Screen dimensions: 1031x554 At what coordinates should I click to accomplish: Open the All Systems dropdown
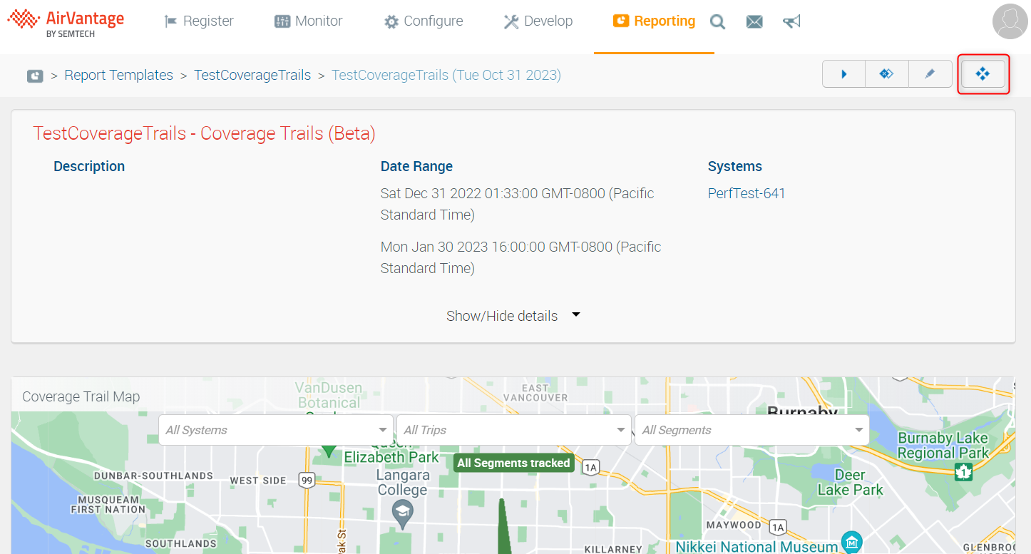pyautogui.click(x=275, y=430)
